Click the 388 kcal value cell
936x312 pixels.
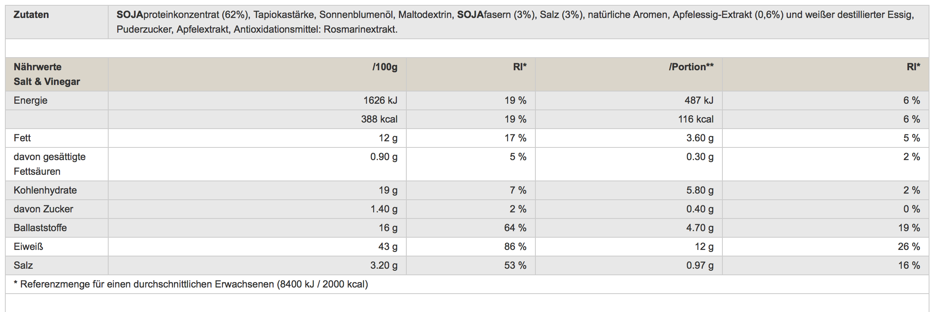379,119
